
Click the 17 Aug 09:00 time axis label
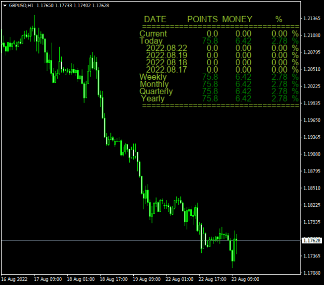48,279
